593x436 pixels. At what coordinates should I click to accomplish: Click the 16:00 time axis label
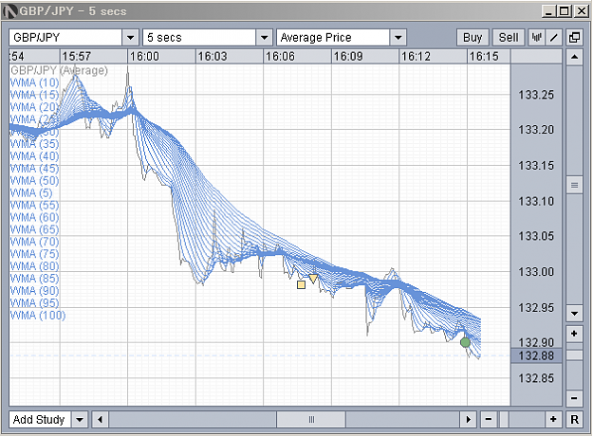coord(144,57)
